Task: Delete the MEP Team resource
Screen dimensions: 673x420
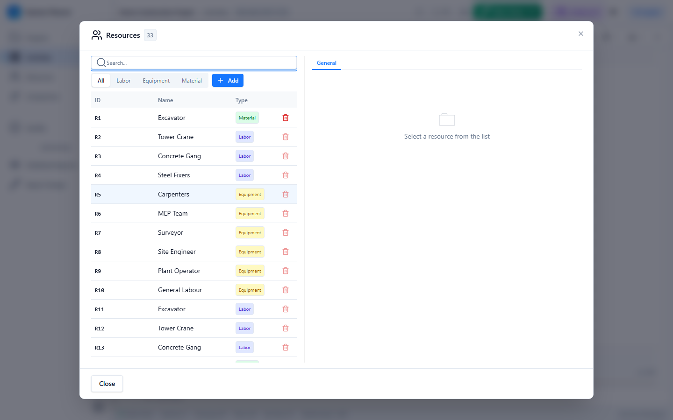Action: [x=286, y=213]
